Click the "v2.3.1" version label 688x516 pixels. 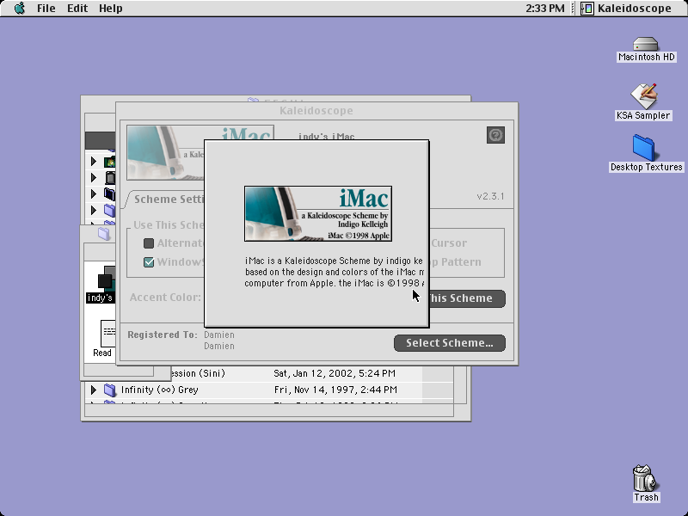click(x=490, y=196)
